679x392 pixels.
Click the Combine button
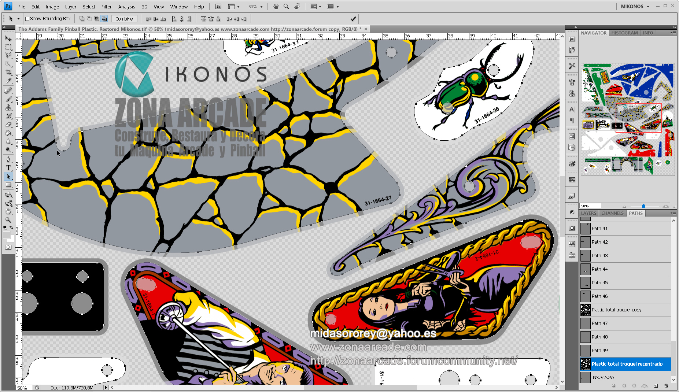(124, 19)
